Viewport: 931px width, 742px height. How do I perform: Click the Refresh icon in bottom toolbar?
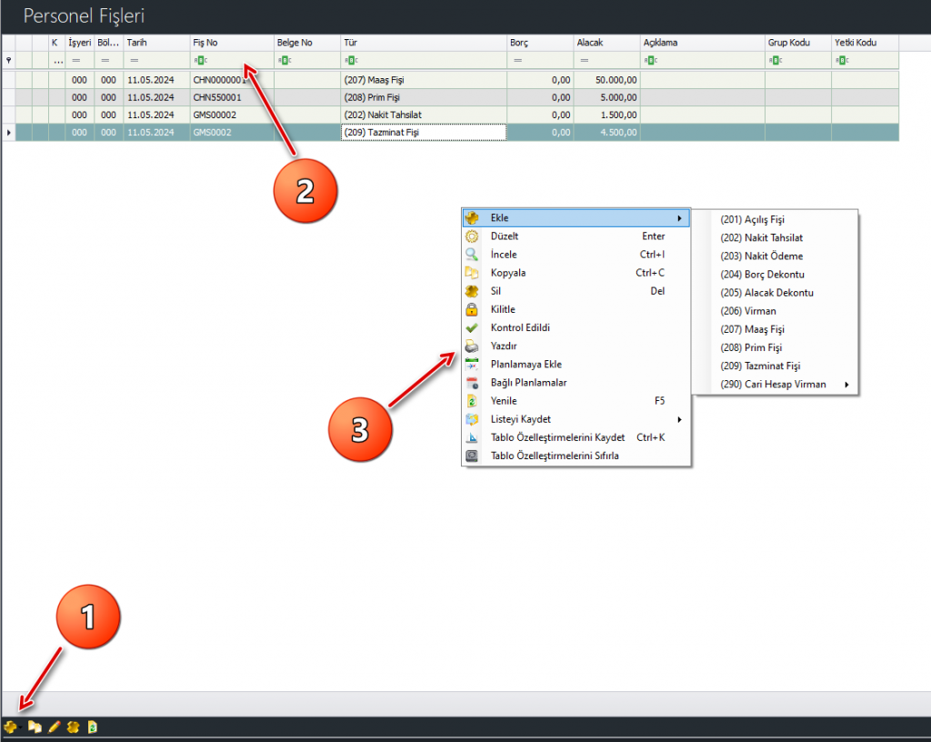coord(93,727)
